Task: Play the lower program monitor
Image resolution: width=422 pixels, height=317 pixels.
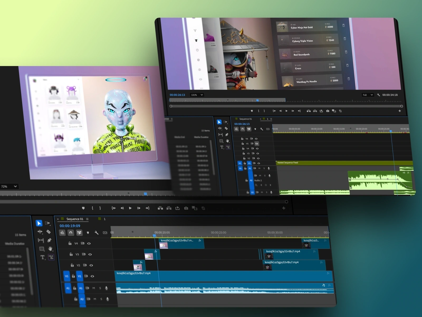Action: click(130, 208)
